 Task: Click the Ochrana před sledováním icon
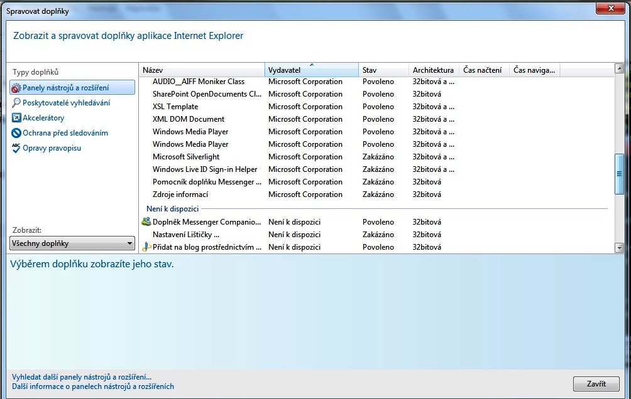click(x=16, y=133)
